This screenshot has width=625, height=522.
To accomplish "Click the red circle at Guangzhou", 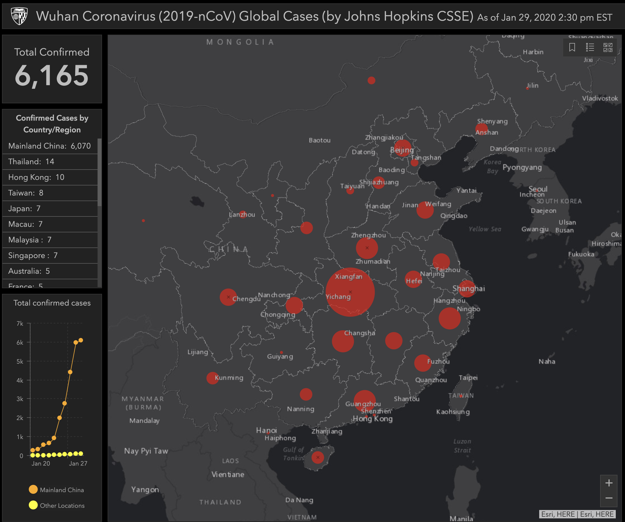I will click(364, 401).
